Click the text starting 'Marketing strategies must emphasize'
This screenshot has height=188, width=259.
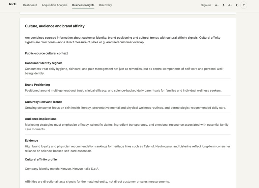[127, 127]
